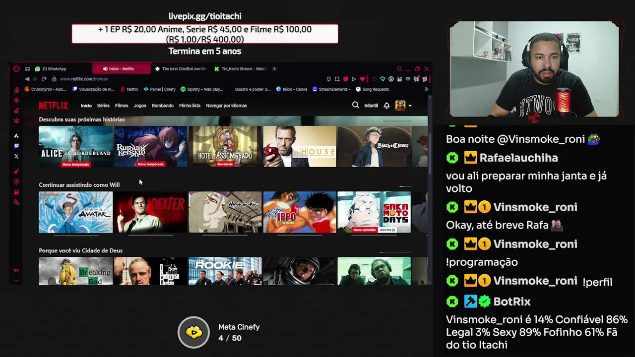
Task: Continue watching Avatar thumbnail
Action: [76, 212]
